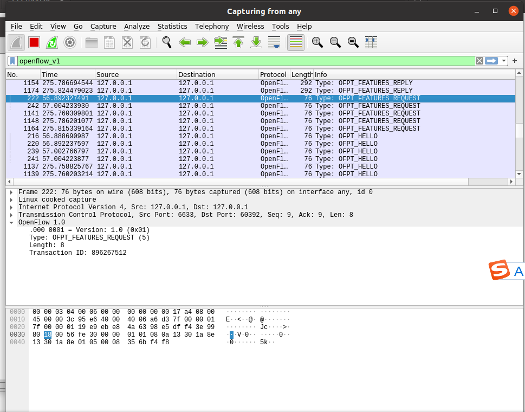The height and width of the screenshot is (412, 525).
Task: Click the start capture shark fin icon
Action: click(16, 42)
